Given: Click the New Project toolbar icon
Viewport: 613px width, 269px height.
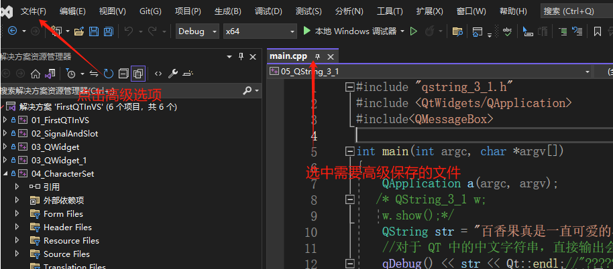Looking at the screenshot, I should [57, 31].
